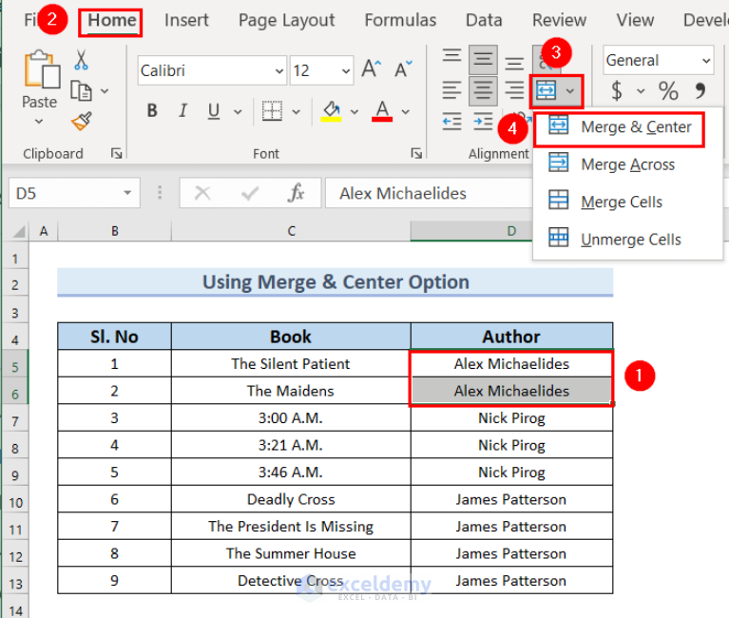Open the Data tab
The height and width of the screenshot is (618, 729).
pyautogui.click(x=484, y=21)
